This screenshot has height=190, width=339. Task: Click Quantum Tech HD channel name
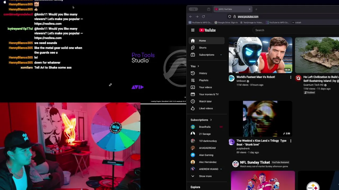point(313,85)
